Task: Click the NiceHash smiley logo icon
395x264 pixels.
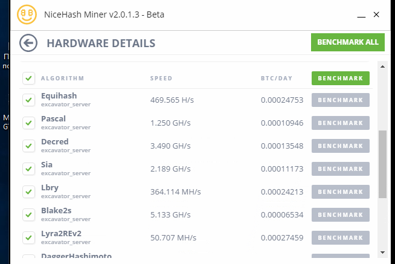Action: (x=27, y=14)
